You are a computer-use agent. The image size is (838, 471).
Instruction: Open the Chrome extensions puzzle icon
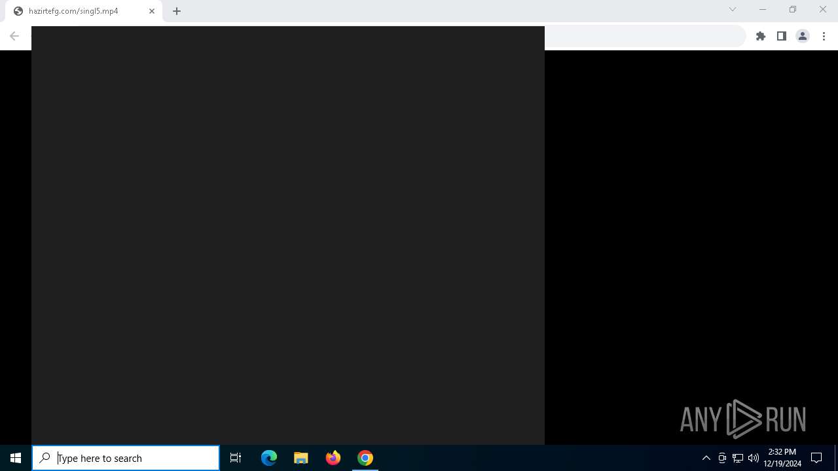[x=761, y=36]
